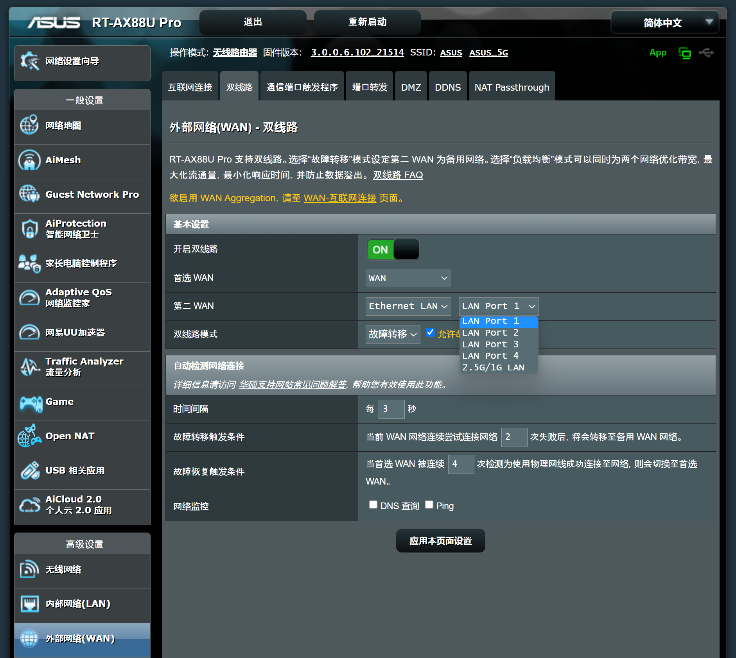Open the 故障转移 dual WAN mode dropdown

(393, 334)
